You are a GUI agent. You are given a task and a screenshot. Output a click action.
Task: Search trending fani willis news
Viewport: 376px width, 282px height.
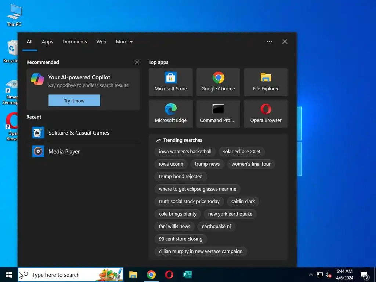[174, 226]
